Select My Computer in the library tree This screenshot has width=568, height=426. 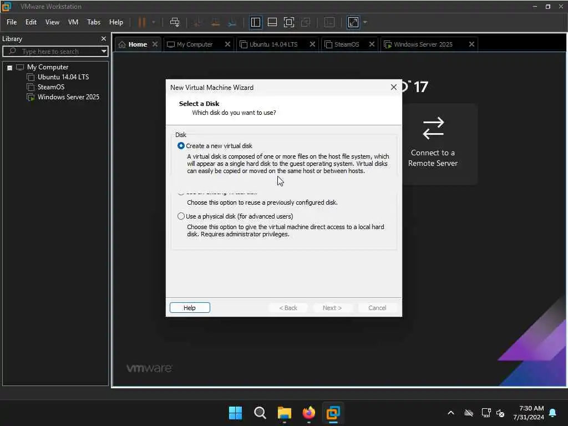[x=48, y=67]
